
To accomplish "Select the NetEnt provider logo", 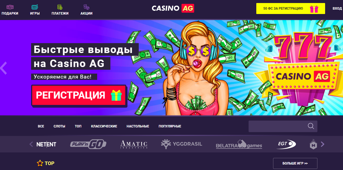I will coord(46,144).
